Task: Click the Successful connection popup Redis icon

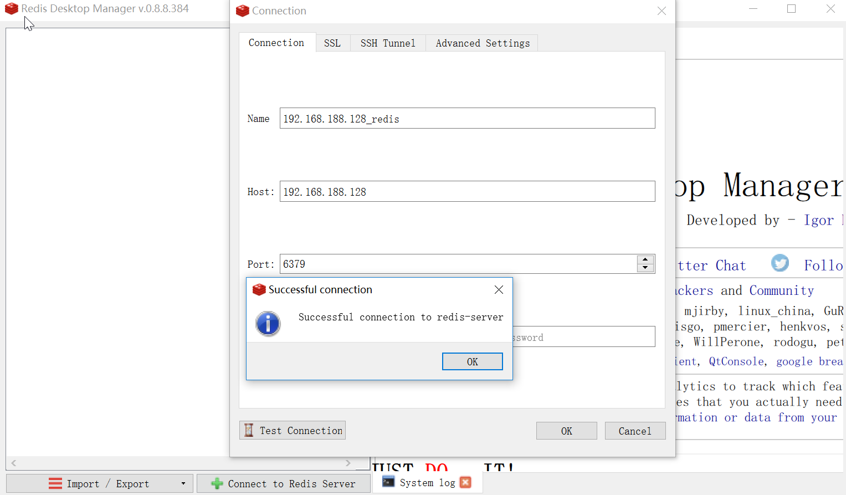Action: (259, 289)
